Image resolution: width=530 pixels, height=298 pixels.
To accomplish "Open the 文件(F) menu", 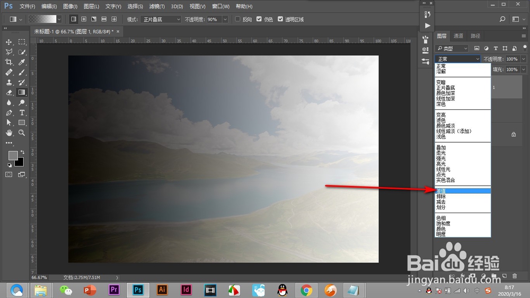I will pyautogui.click(x=28, y=6).
